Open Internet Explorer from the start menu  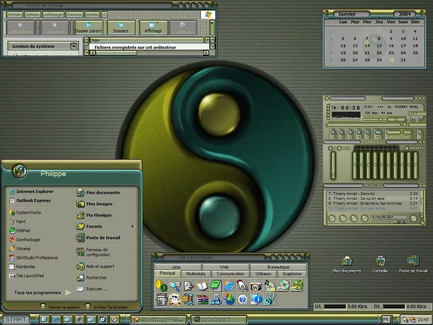point(34,192)
